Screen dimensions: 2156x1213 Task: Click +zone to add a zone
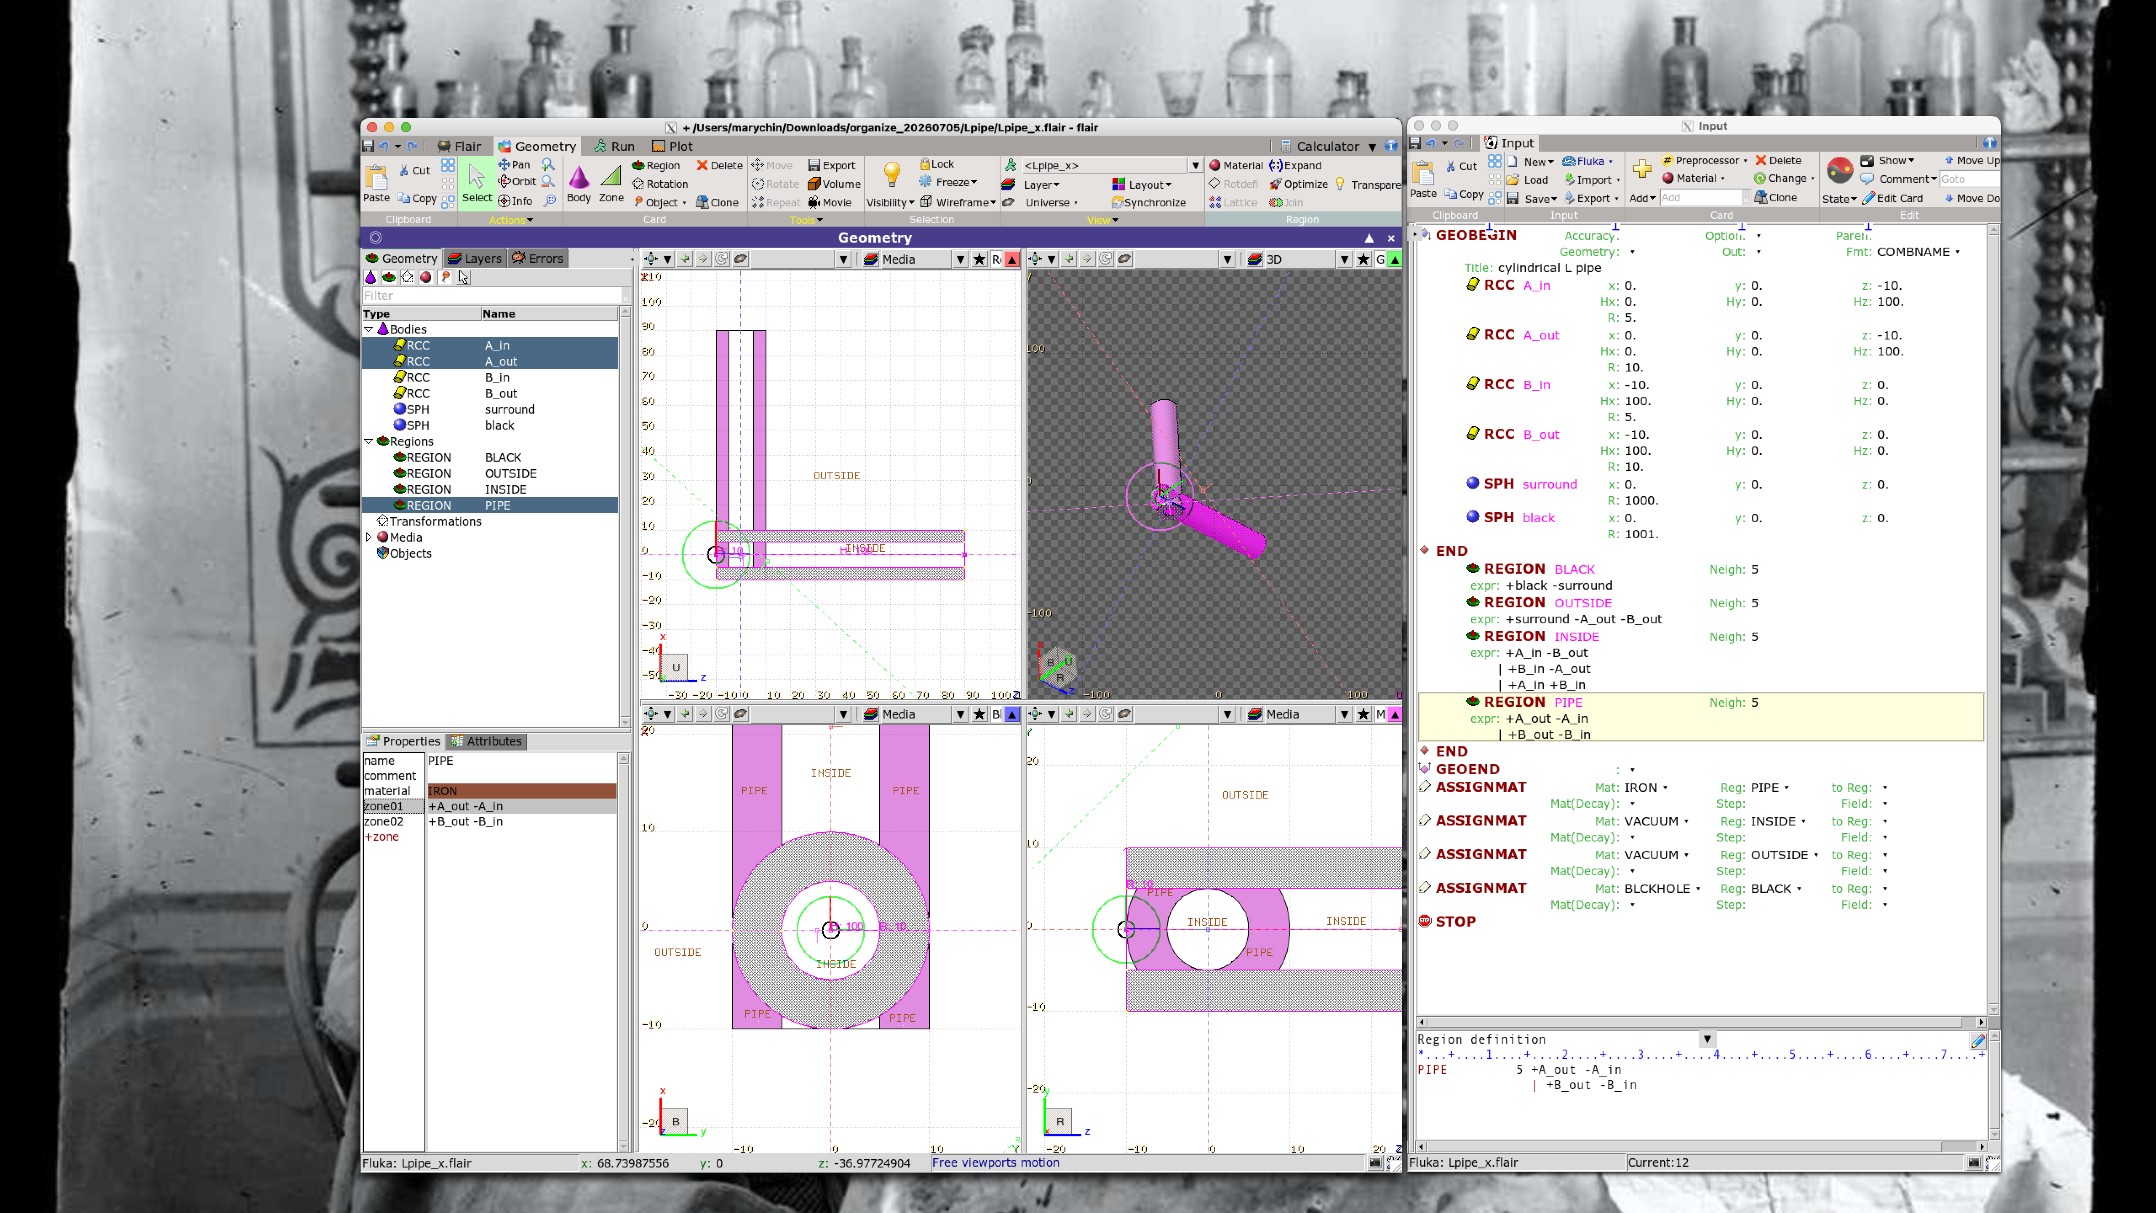[x=381, y=836]
